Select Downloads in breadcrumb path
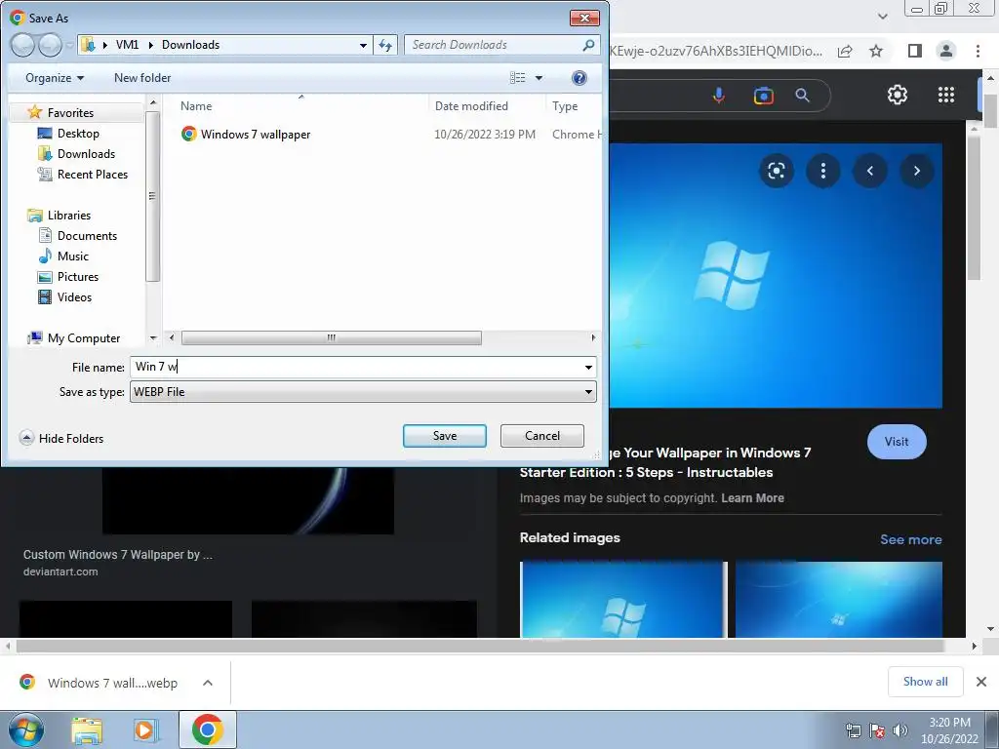The image size is (999, 749). point(190,45)
